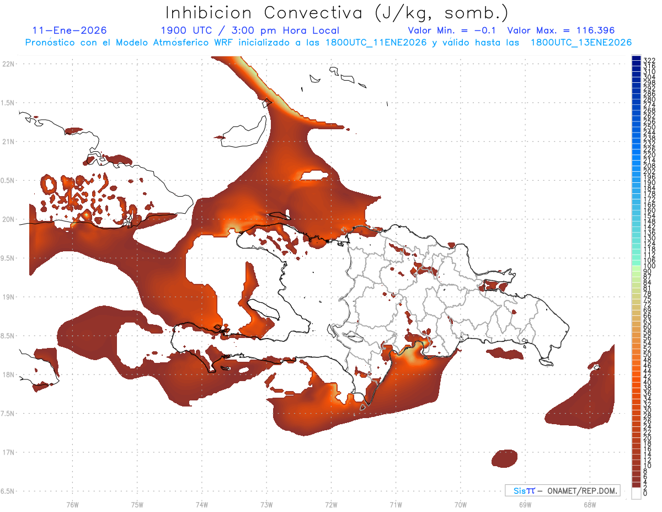Screen dimensions: 662x512
Task: Click the '73W' longitude axis label
Action: pos(266,504)
